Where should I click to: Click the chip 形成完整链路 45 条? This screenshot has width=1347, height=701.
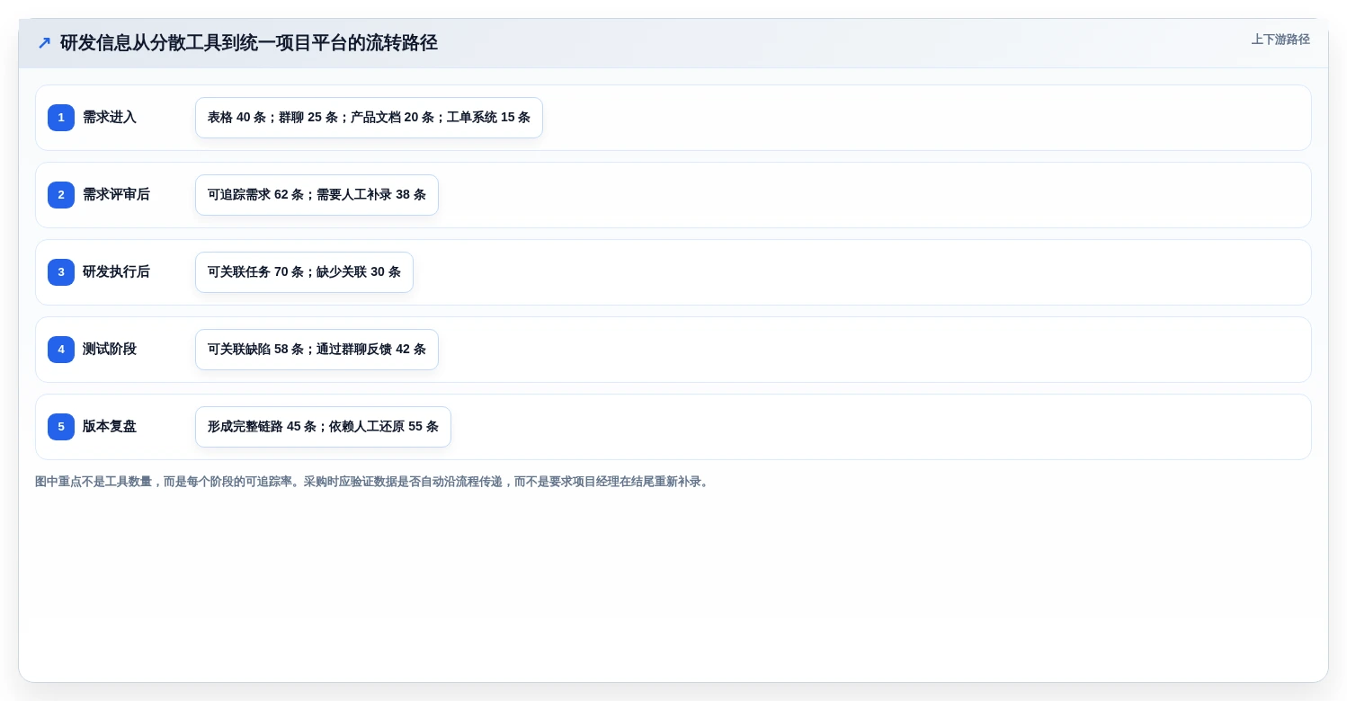323,427
